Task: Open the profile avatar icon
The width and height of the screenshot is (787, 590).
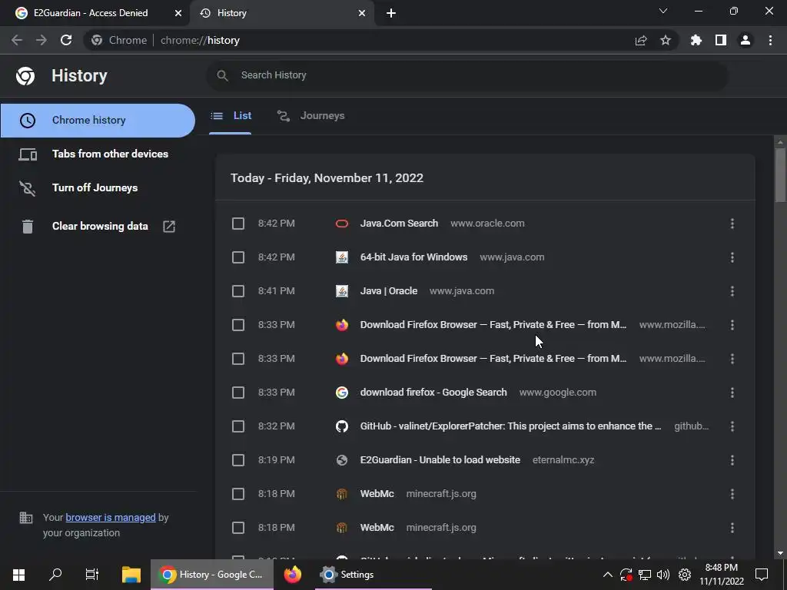Action: click(745, 40)
